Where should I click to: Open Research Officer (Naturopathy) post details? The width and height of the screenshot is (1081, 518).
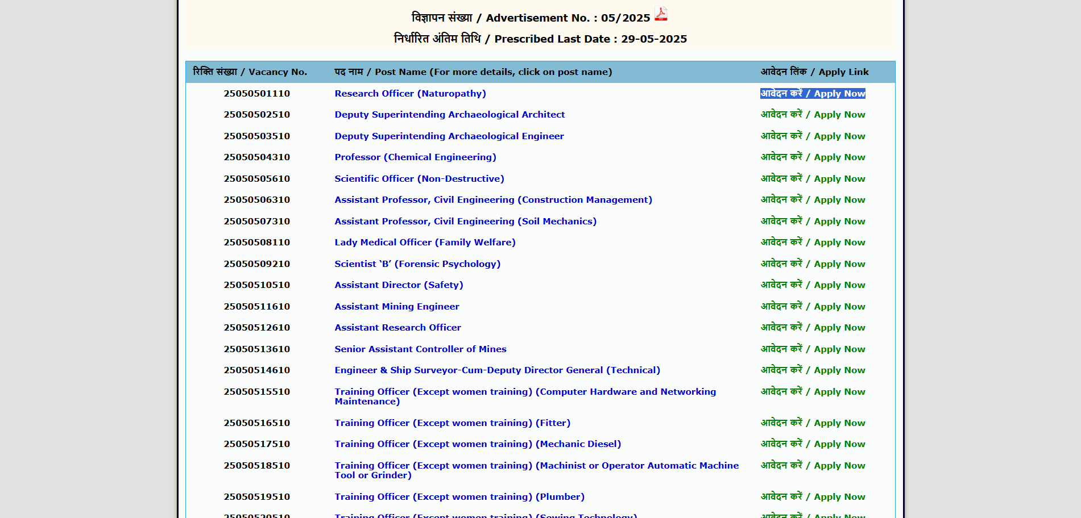pos(410,94)
